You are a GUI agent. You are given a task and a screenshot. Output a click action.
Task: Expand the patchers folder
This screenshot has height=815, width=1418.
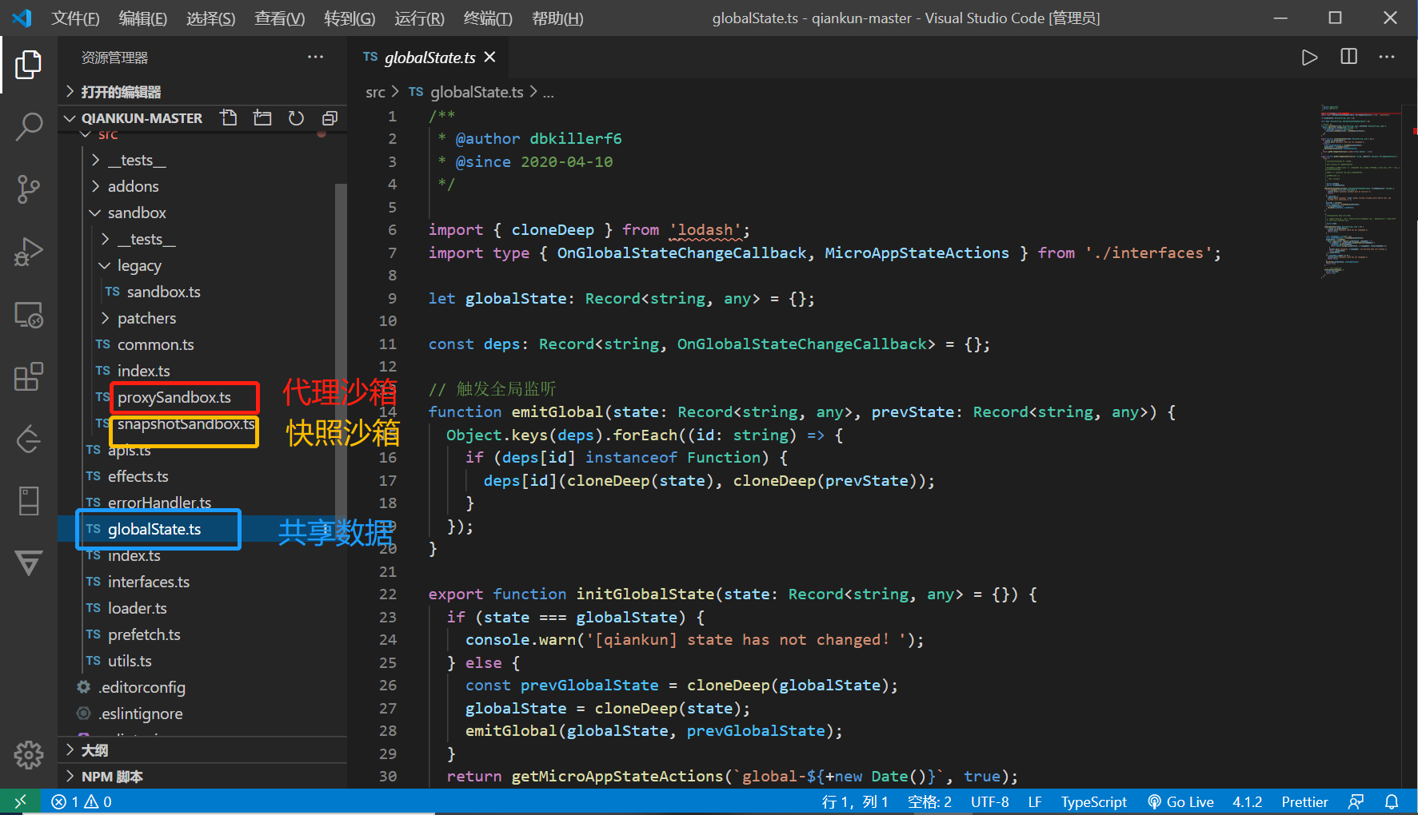pyautogui.click(x=202, y=318)
